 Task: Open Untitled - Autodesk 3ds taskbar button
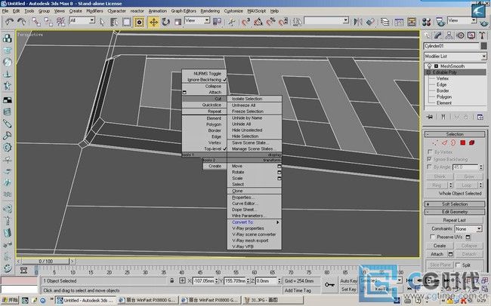[85, 301]
